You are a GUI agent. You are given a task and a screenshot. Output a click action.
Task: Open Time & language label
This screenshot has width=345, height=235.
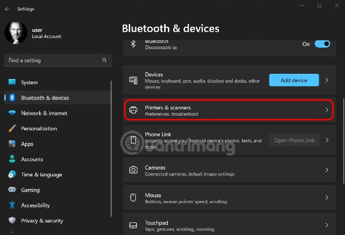(41, 175)
